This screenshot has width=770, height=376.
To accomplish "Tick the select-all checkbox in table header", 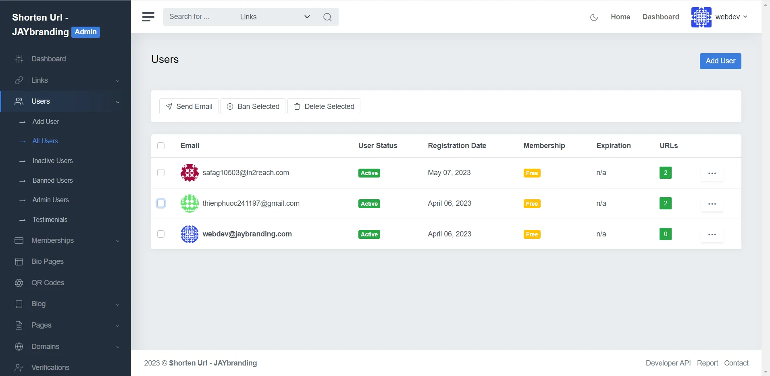I will [161, 146].
